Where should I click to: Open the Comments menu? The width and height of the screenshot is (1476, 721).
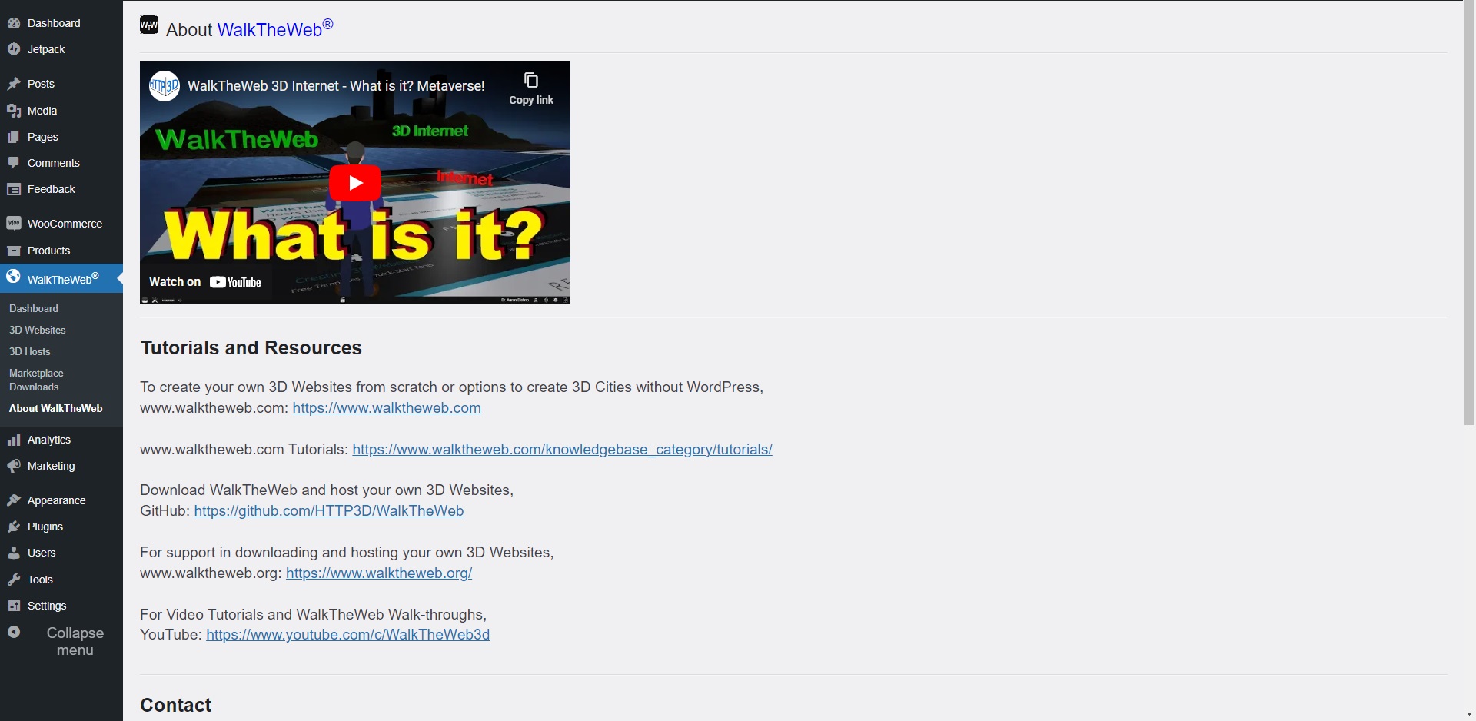tap(54, 163)
